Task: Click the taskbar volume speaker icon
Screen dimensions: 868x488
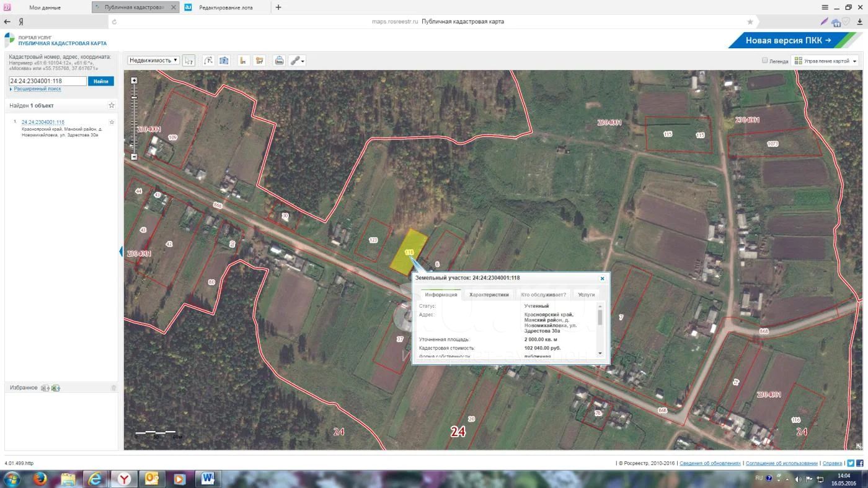Action: click(x=799, y=479)
